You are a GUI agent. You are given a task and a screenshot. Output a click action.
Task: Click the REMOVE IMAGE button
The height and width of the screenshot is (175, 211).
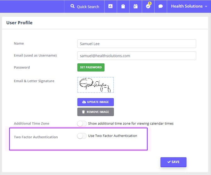[x=95, y=112]
